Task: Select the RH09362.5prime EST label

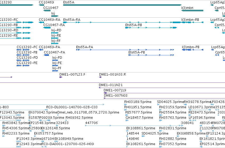Action: point(79,118)
